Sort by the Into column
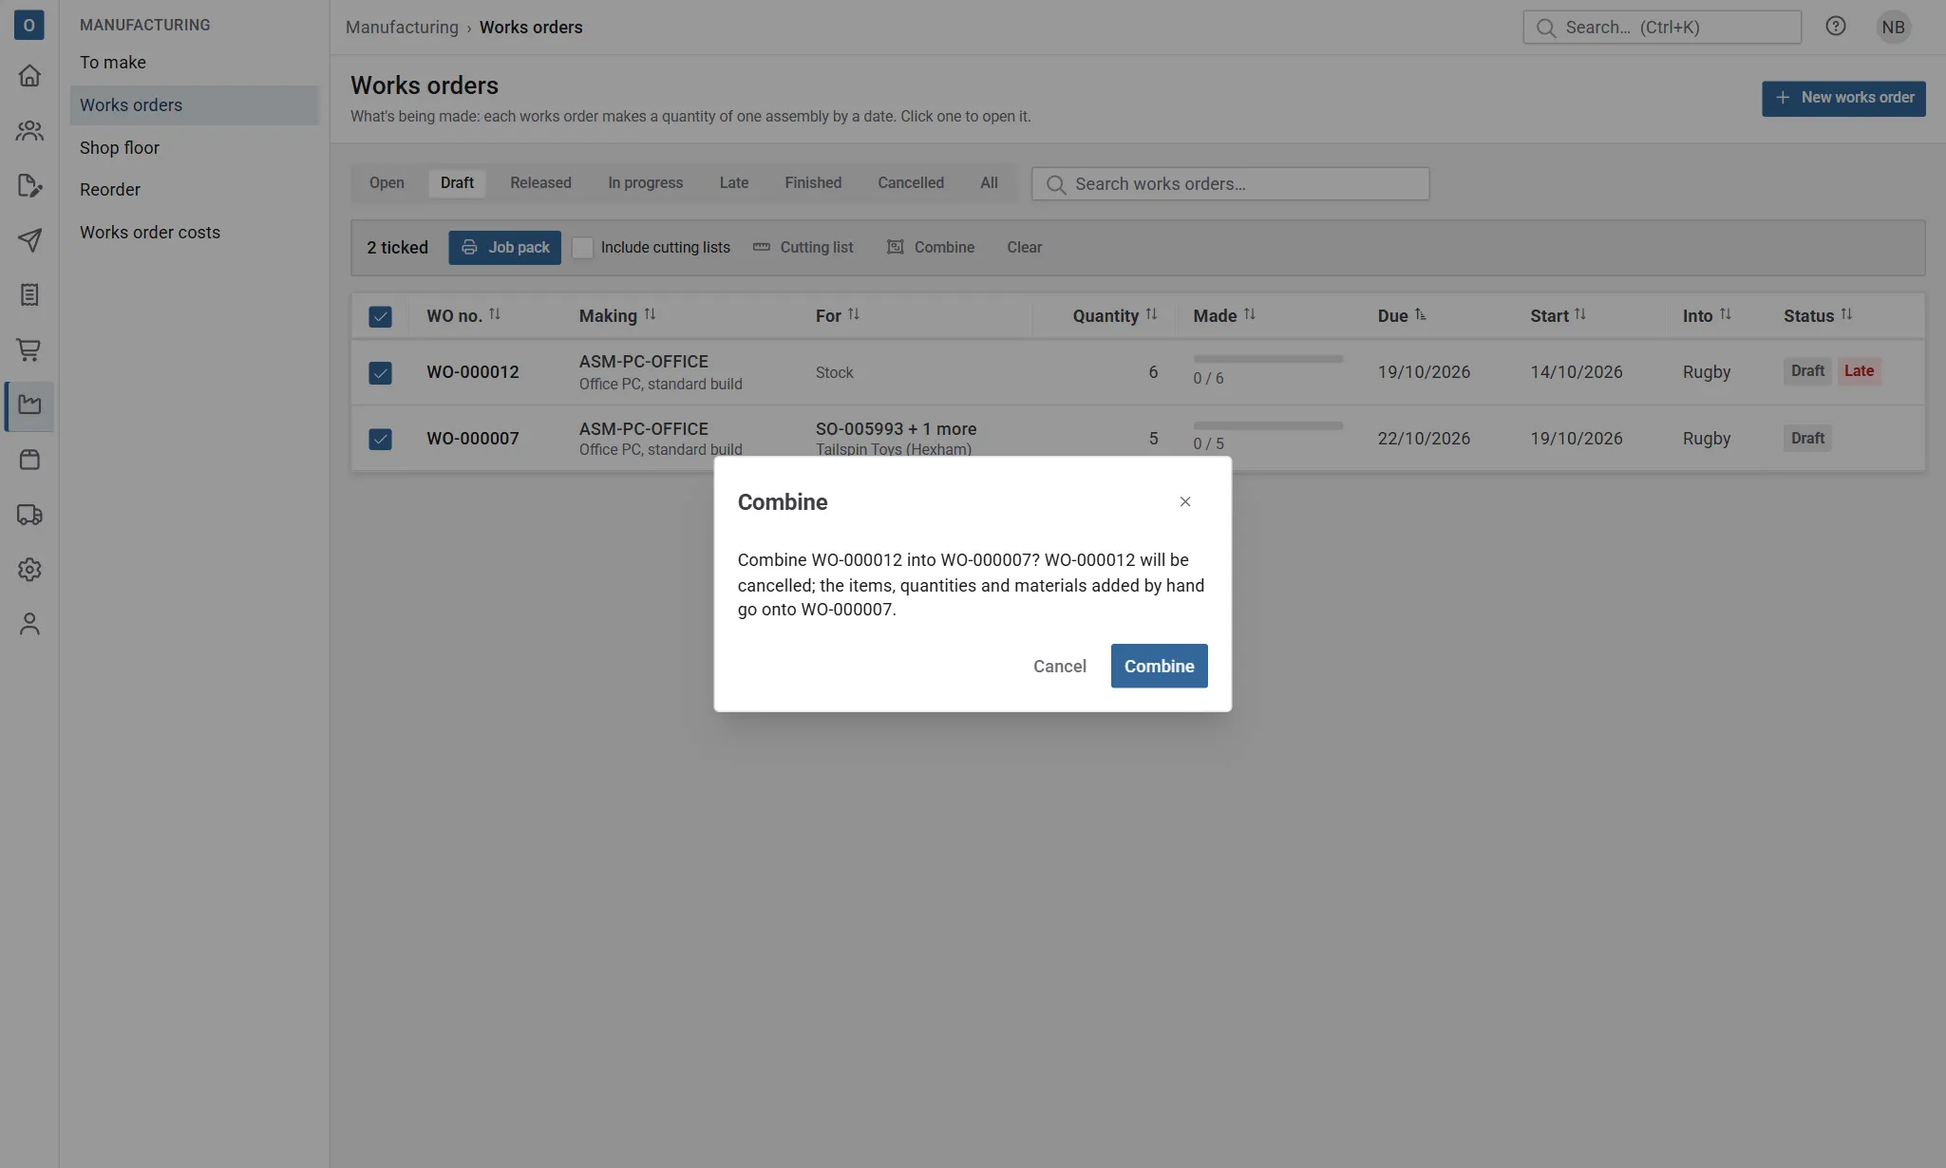 pos(1707,315)
